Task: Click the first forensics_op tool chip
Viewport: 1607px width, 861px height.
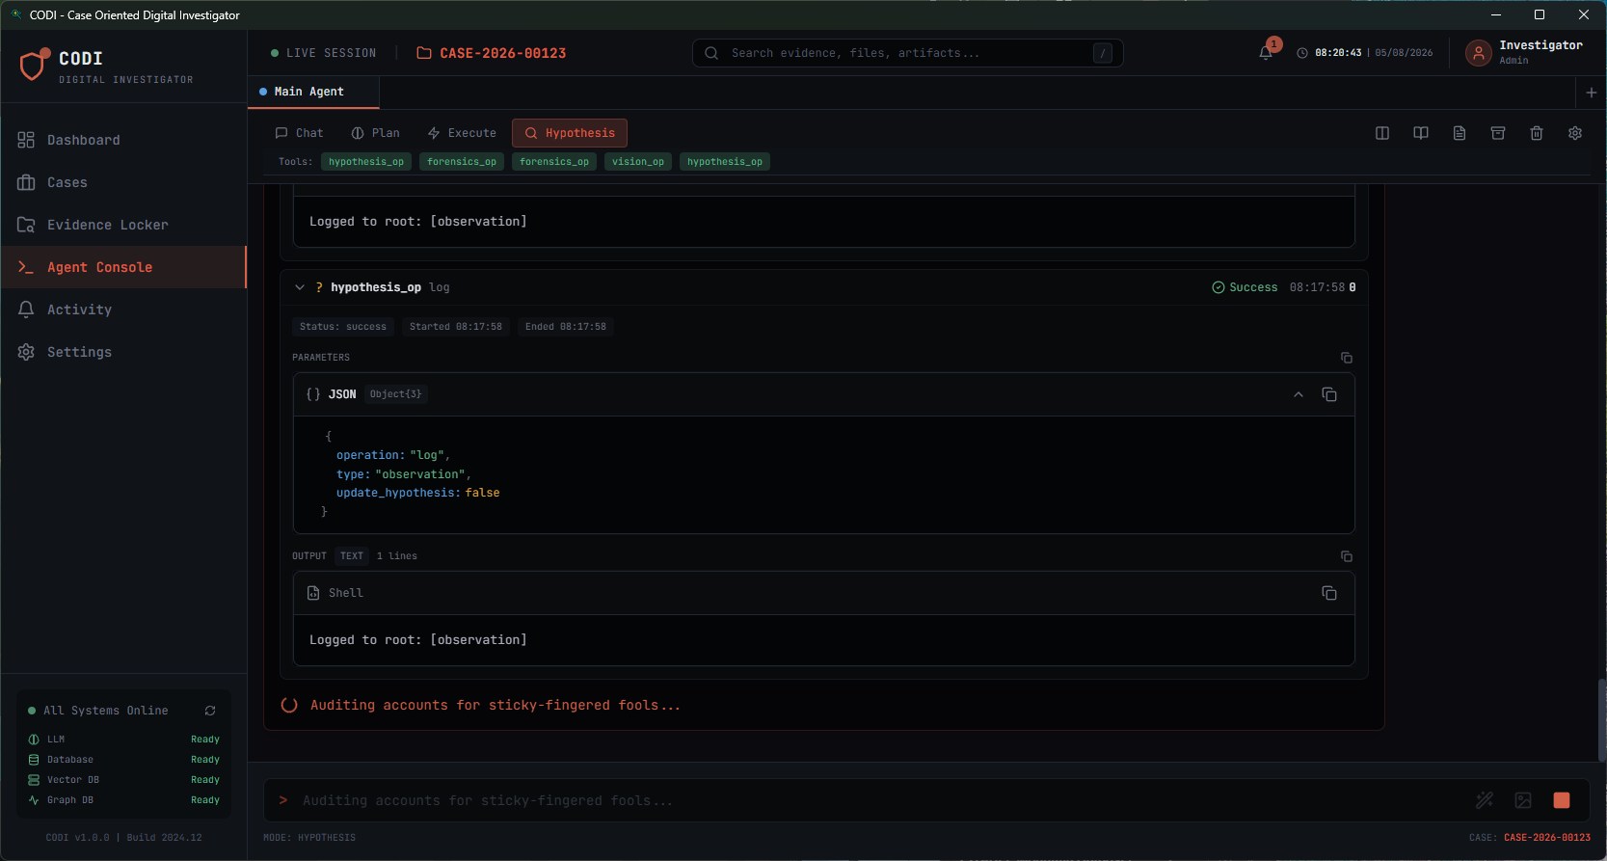Action: (462, 162)
